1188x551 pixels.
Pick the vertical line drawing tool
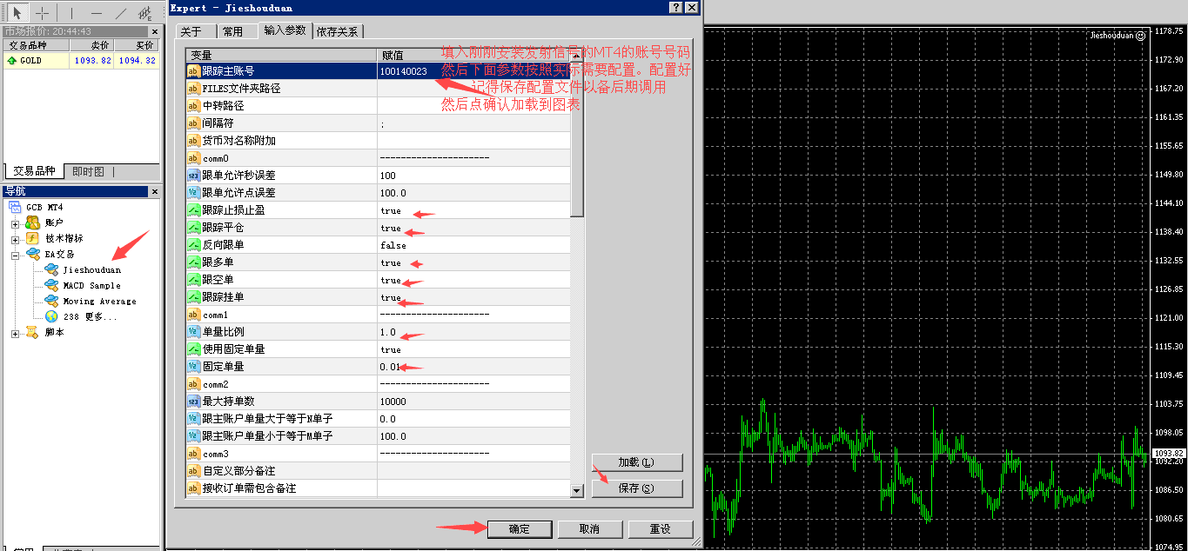(x=71, y=12)
